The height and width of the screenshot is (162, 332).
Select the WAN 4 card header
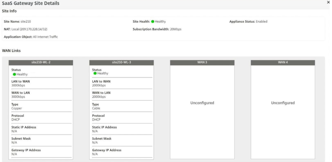[283, 63]
